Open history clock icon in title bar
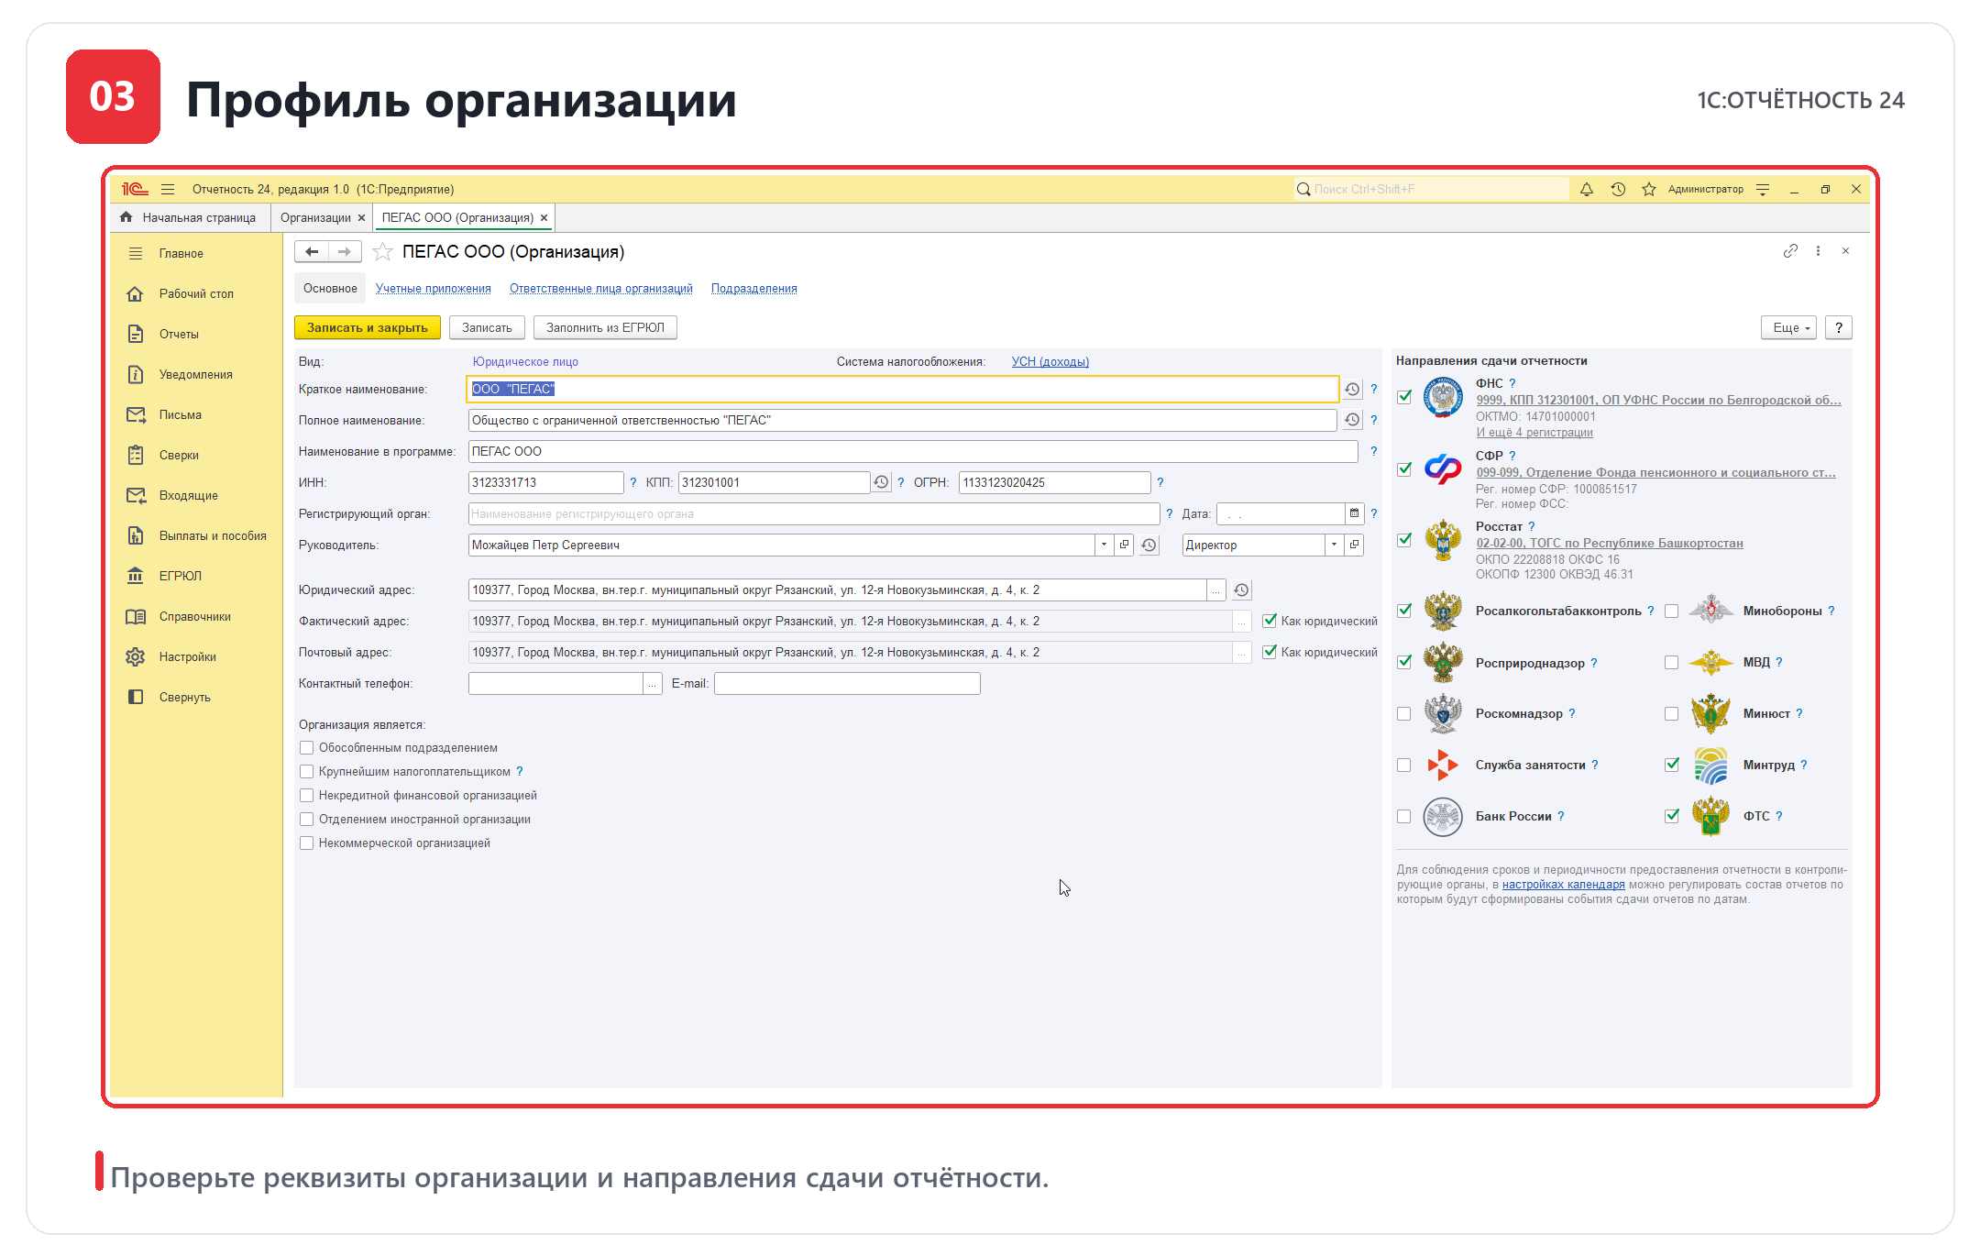 [1618, 190]
